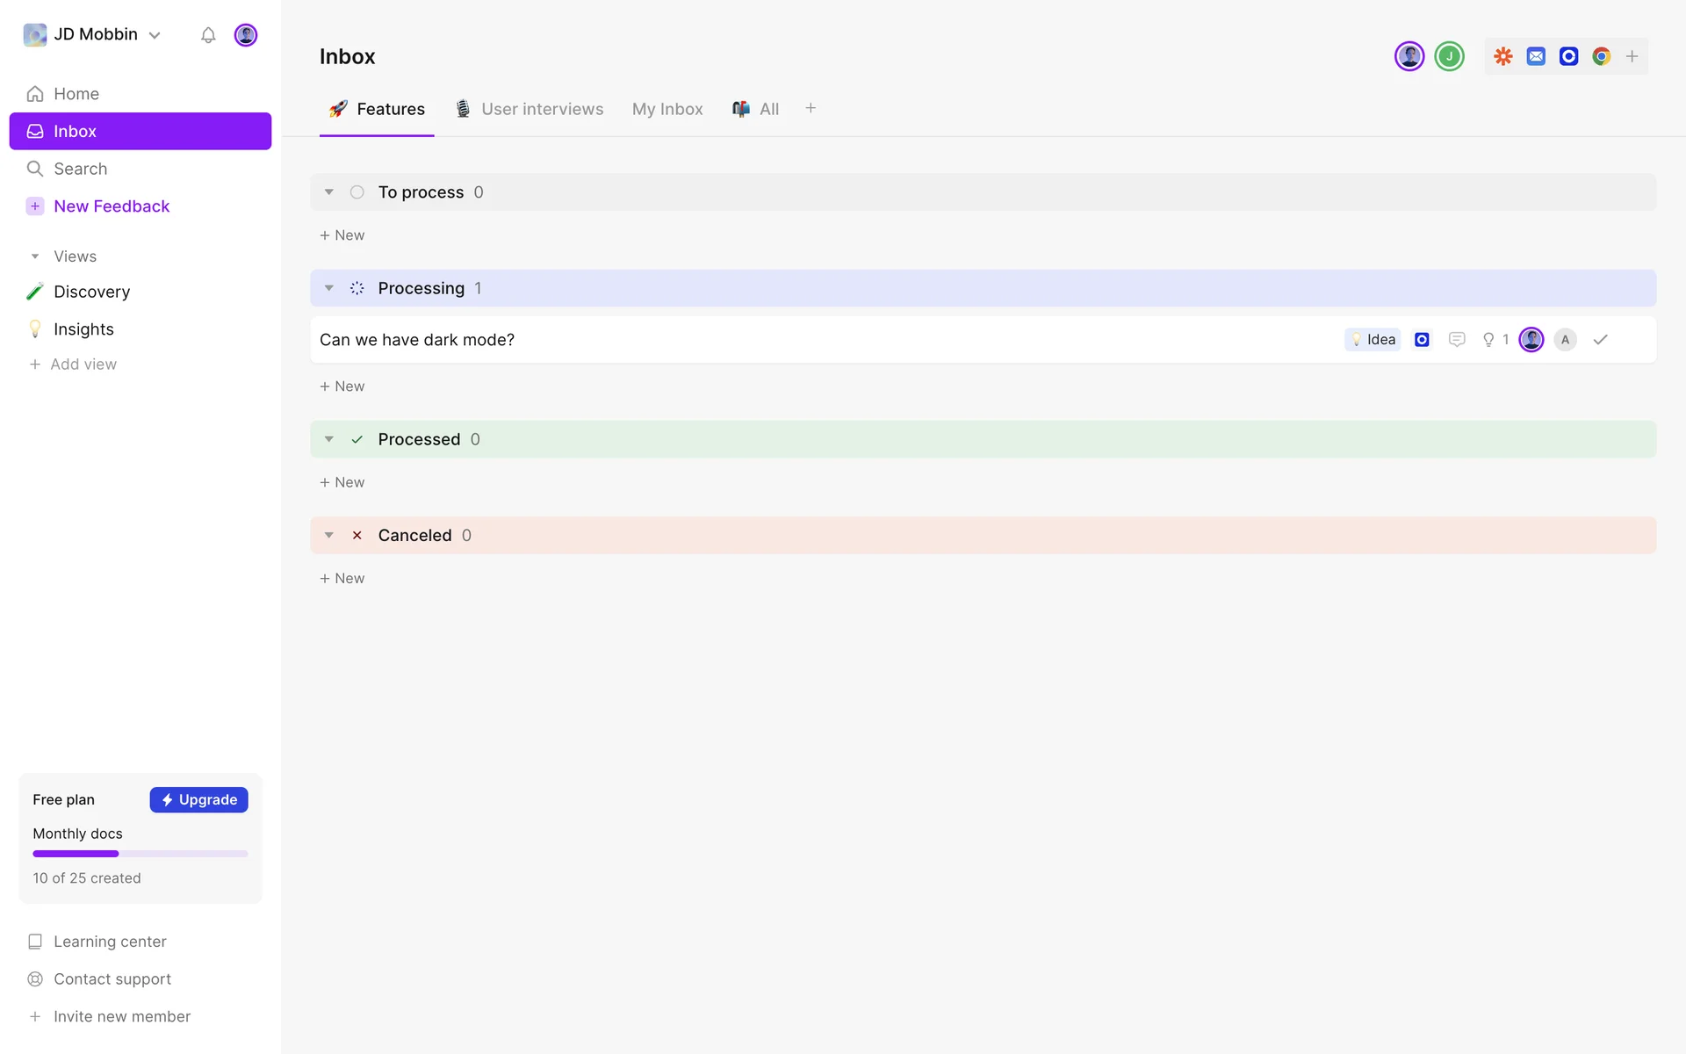Click the Chrome extension icon
The height and width of the screenshot is (1054, 1686).
click(x=1601, y=56)
